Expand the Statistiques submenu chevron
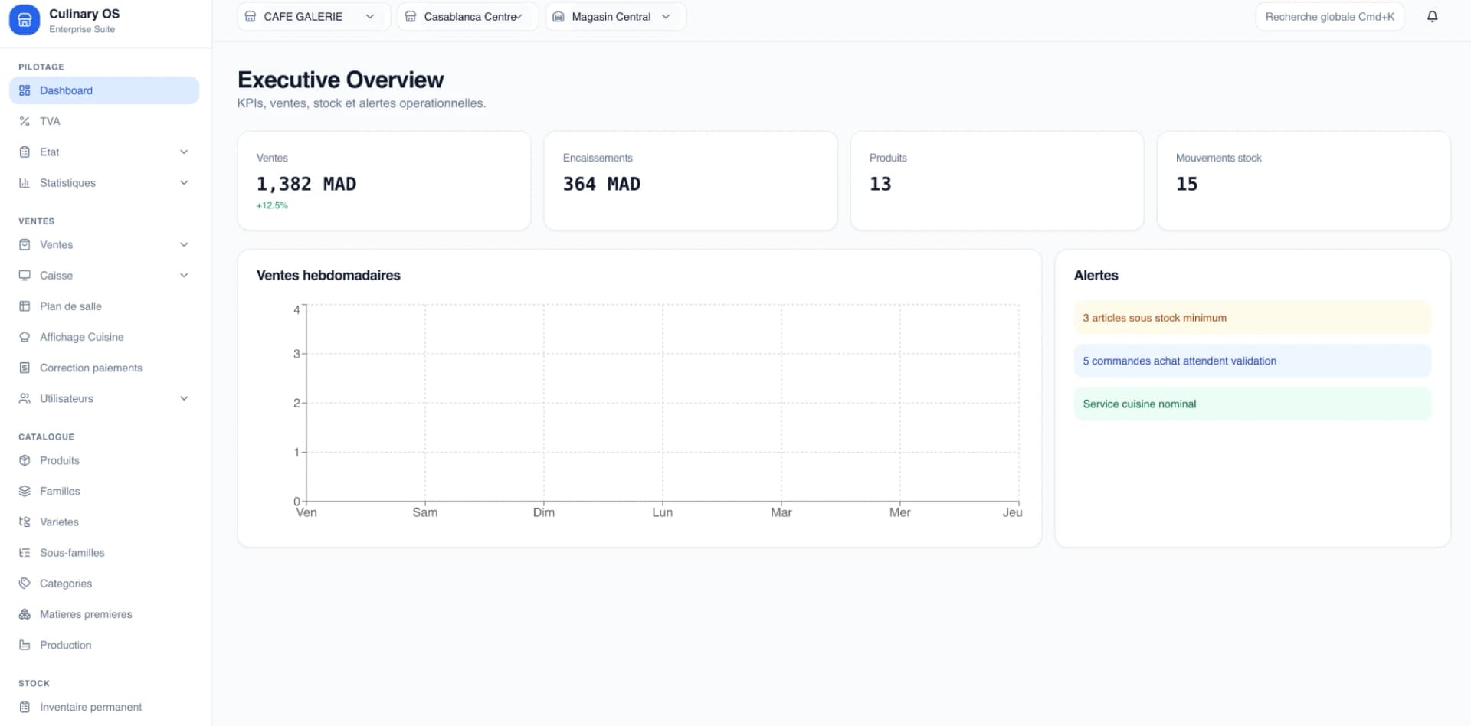This screenshot has height=726, width=1471. click(x=184, y=183)
